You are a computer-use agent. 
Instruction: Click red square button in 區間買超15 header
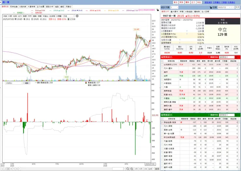pyautogui.click(x=236, y=57)
